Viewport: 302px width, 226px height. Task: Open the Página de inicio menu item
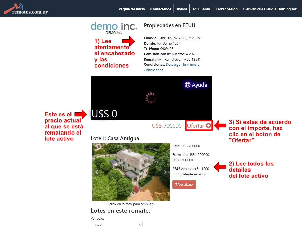131,9
